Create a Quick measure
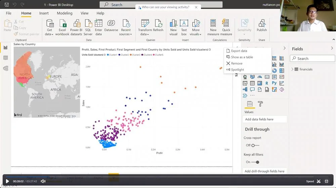The image size is (336, 188). 226,27
